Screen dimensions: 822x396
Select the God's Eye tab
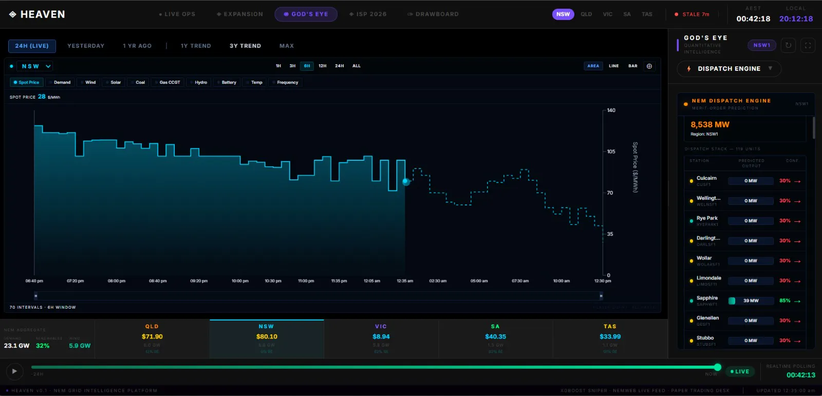click(x=306, y=14)
